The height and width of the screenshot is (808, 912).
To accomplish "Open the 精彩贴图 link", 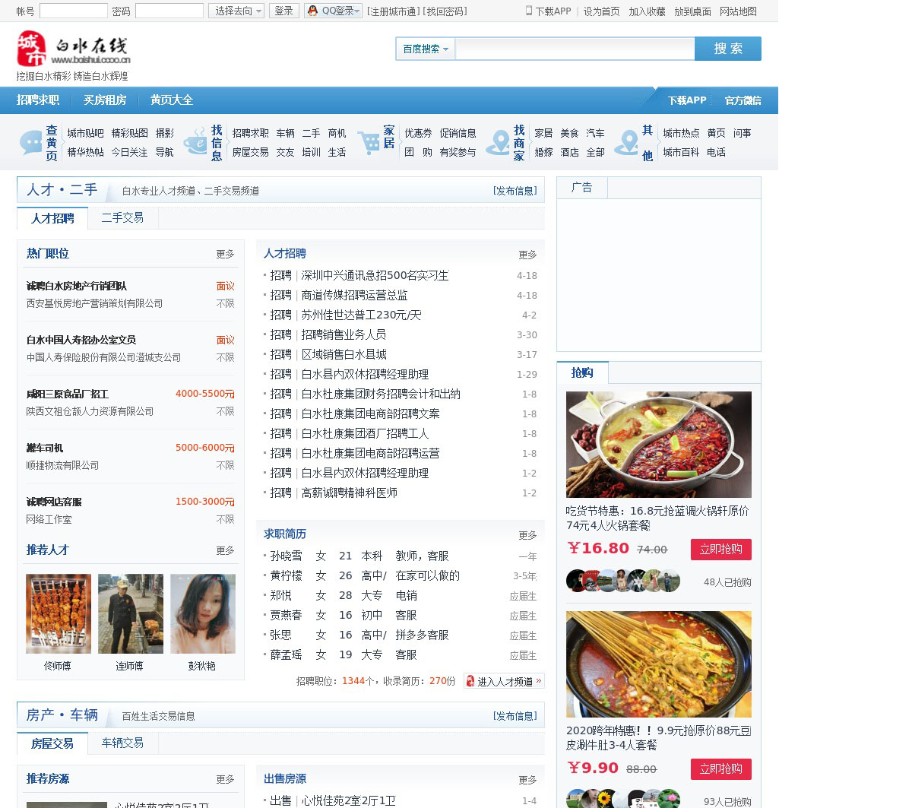I will click(x=129, y=133).
